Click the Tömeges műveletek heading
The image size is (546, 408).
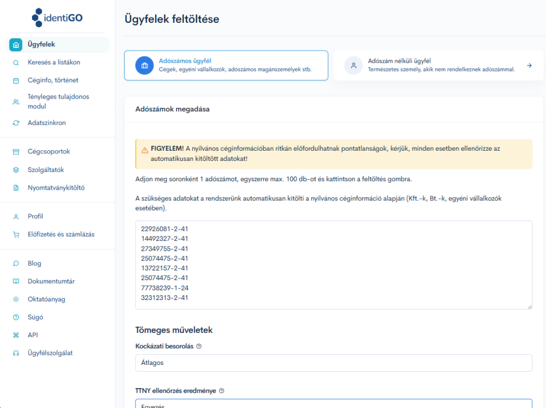click(174, 330)
